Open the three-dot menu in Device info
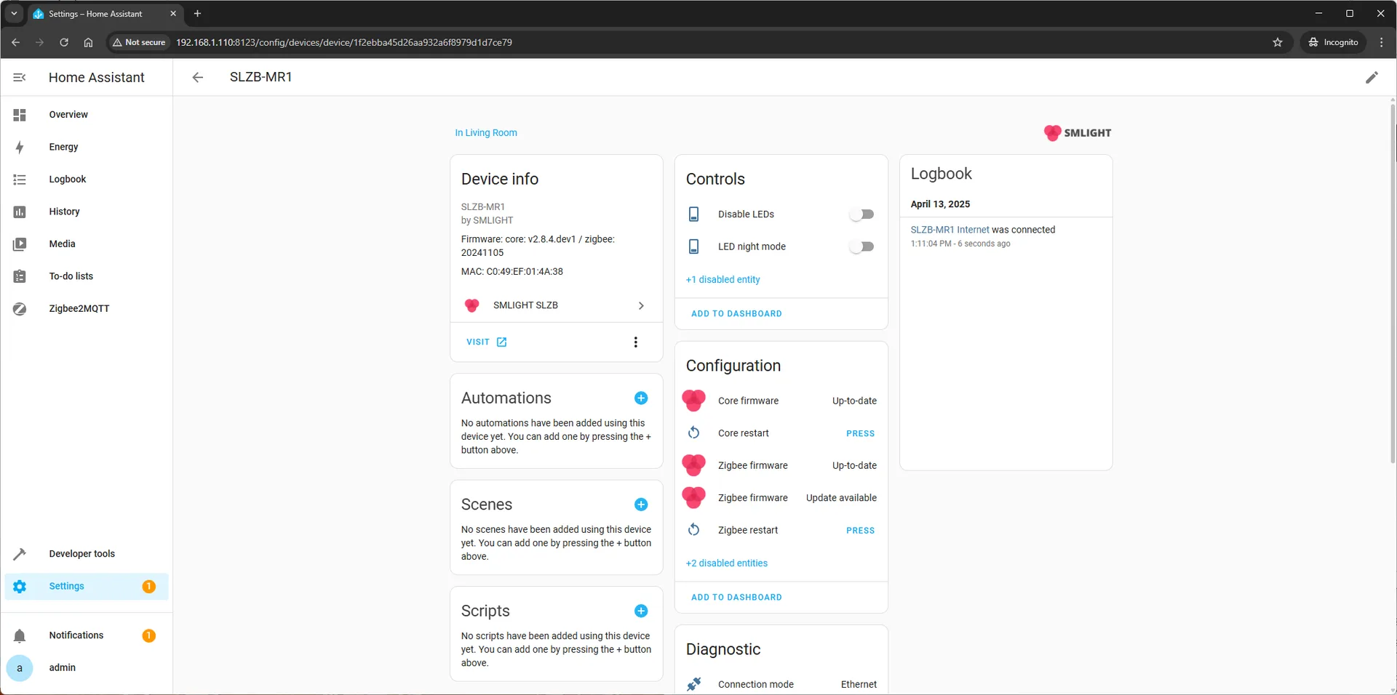This screenshot has width=1397, height=695. [635, 342]
